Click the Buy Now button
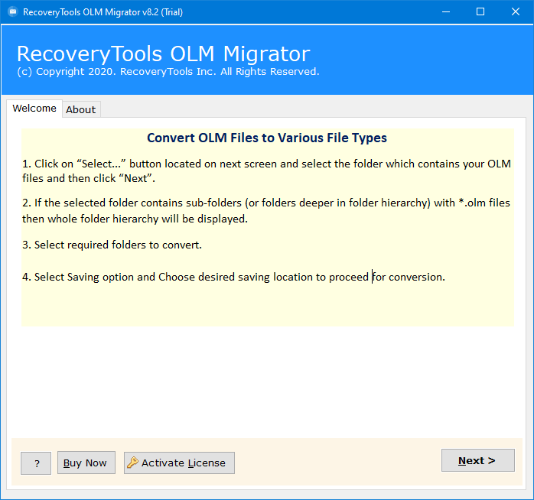This screenshot has height=500, width=534. point(86,463)
